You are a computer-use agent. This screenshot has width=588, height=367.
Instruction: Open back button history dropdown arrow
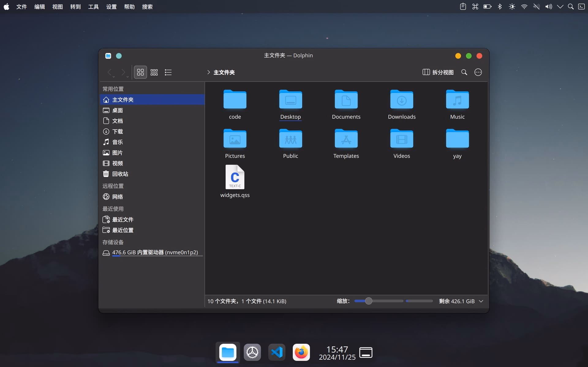114,77
